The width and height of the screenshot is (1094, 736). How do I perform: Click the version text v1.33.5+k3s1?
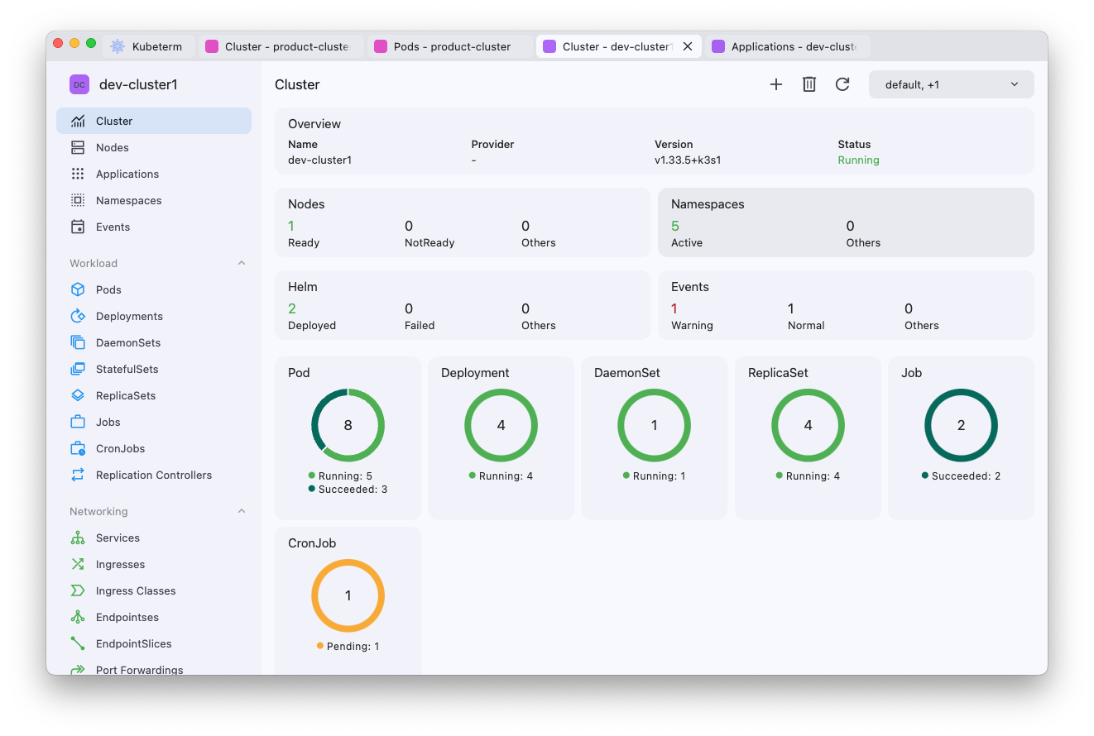click(688, 160)
